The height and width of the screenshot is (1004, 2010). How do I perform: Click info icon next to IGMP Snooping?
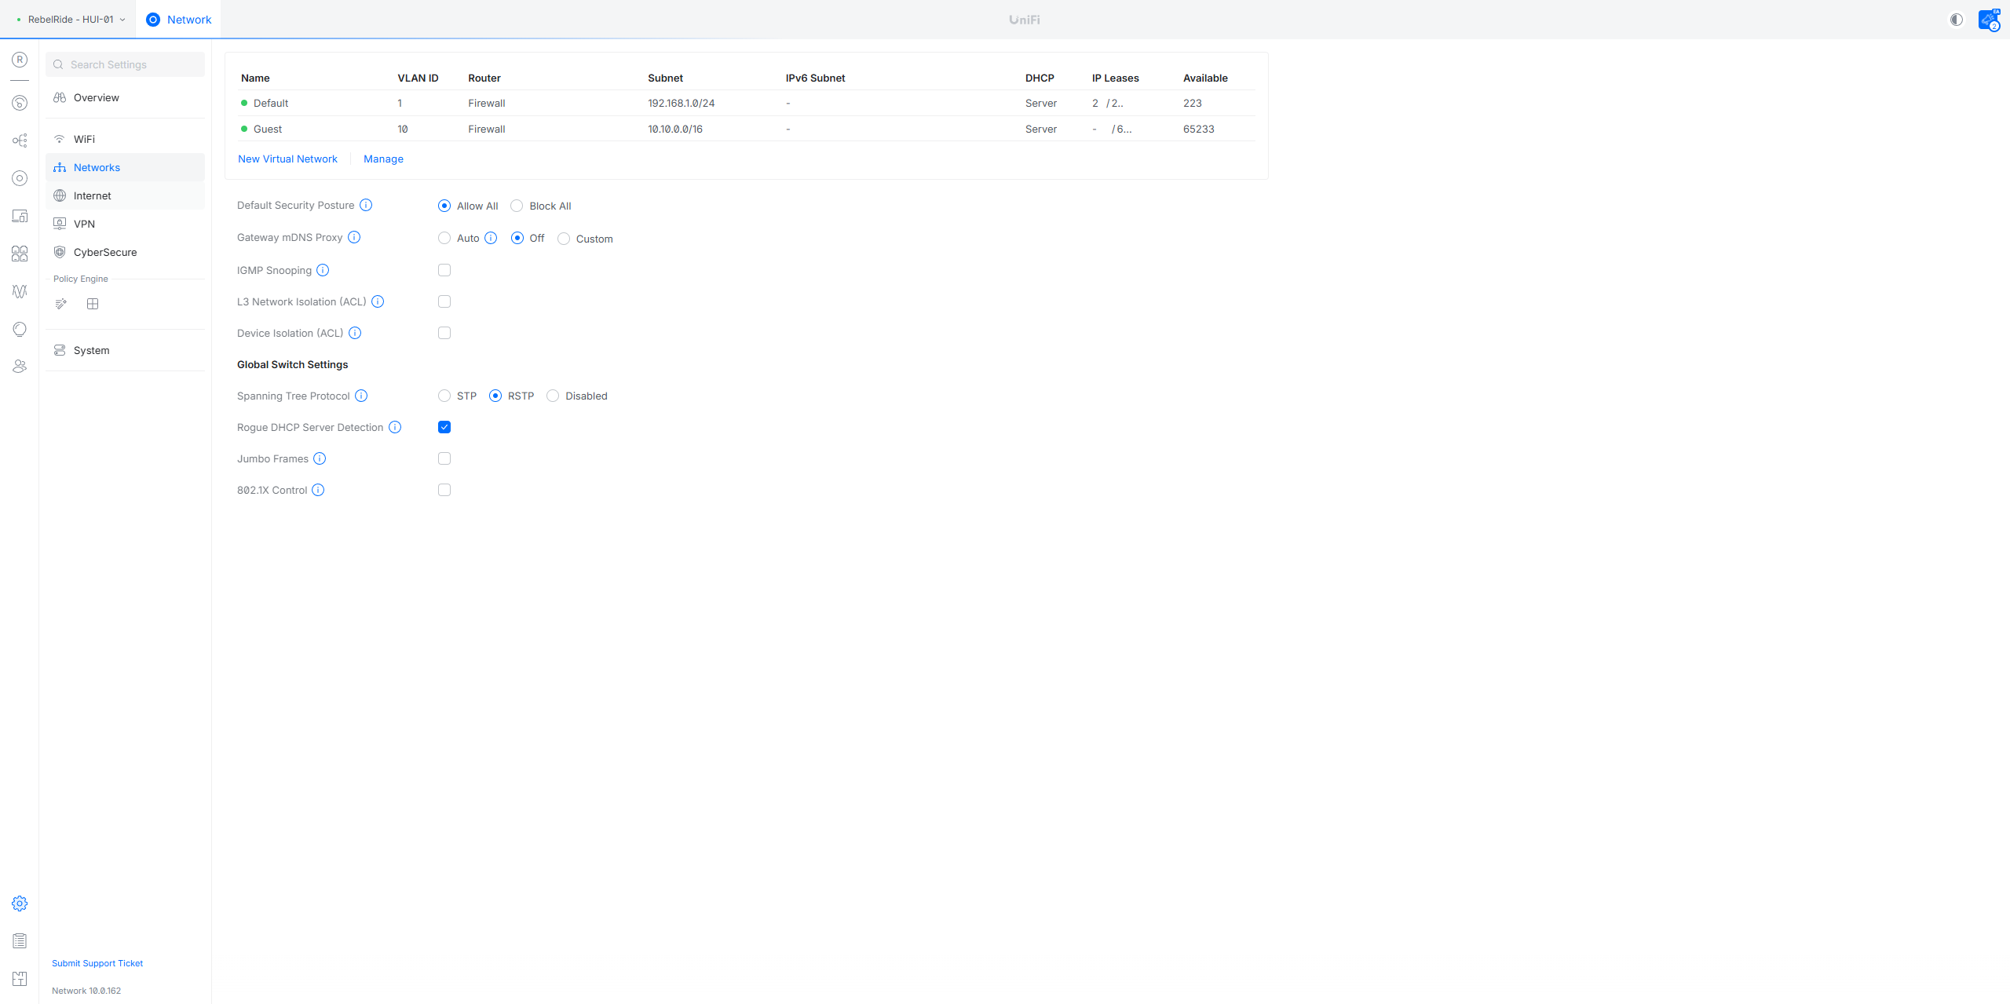(323, 270)
